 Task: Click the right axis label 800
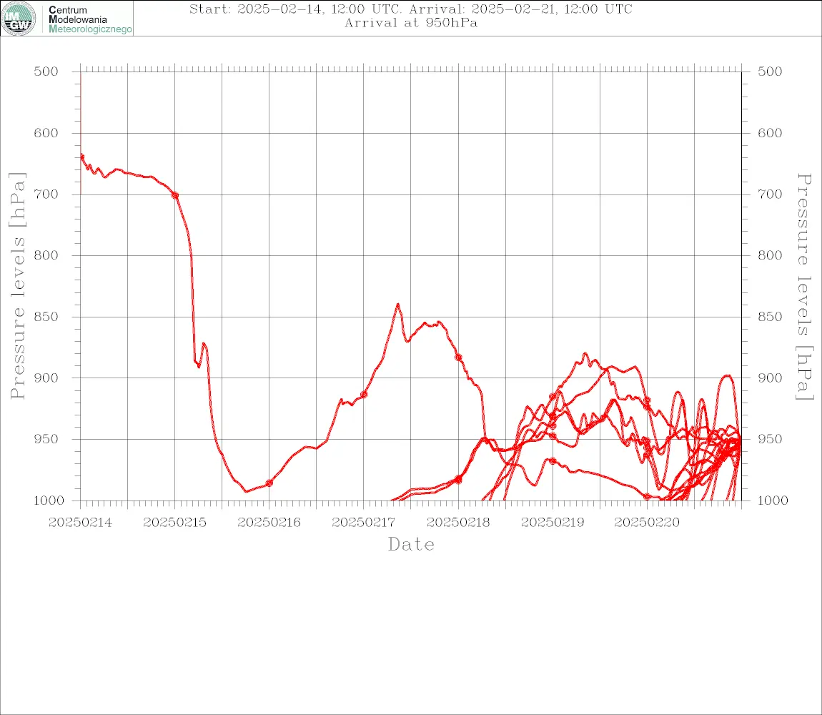(770, 255)
